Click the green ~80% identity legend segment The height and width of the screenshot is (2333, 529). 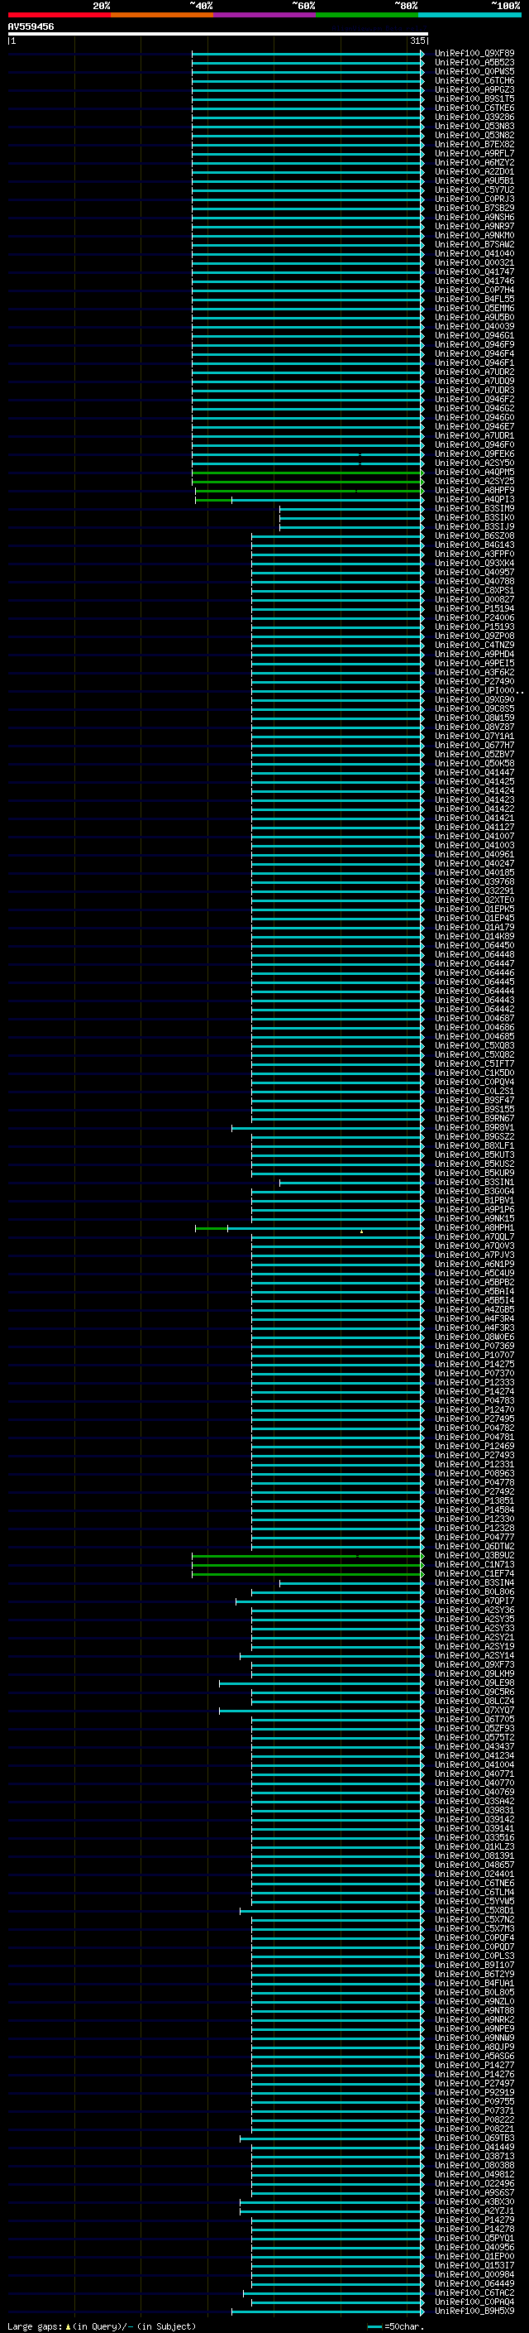tap(367, 15)
